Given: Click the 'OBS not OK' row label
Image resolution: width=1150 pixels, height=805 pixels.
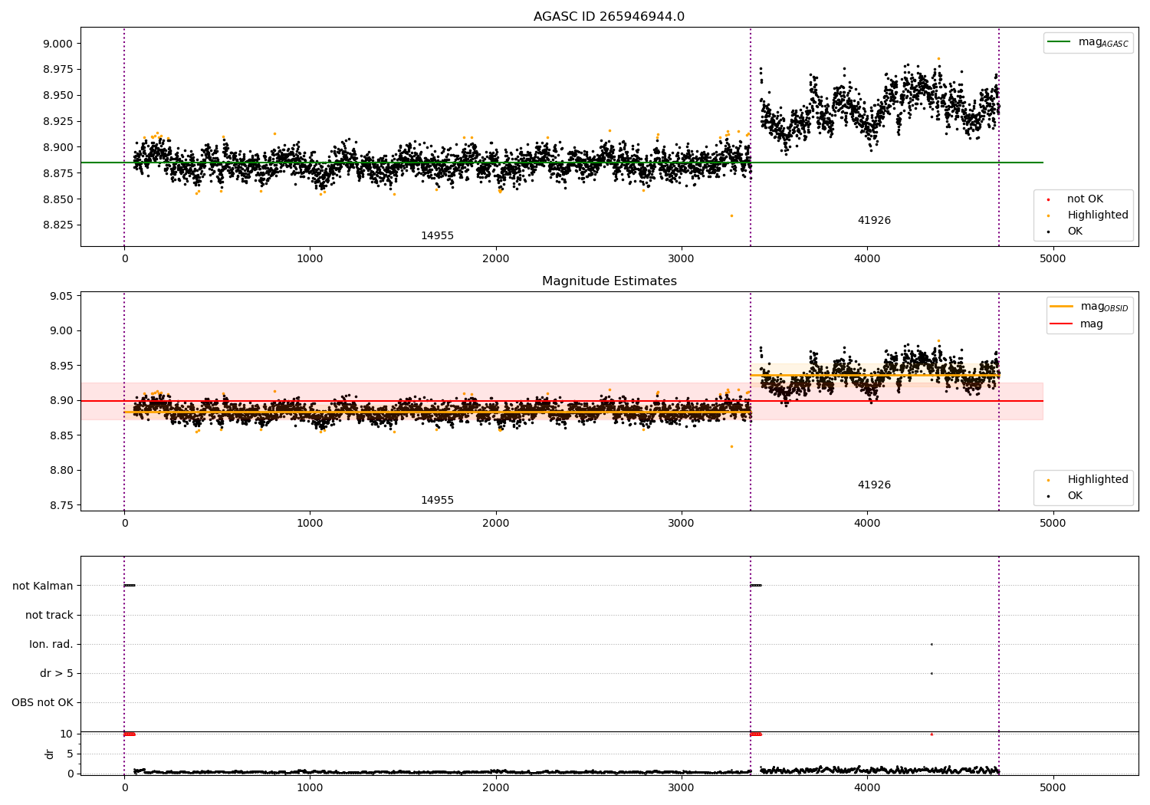Looking at the screenshot, I should coord(43,702).
